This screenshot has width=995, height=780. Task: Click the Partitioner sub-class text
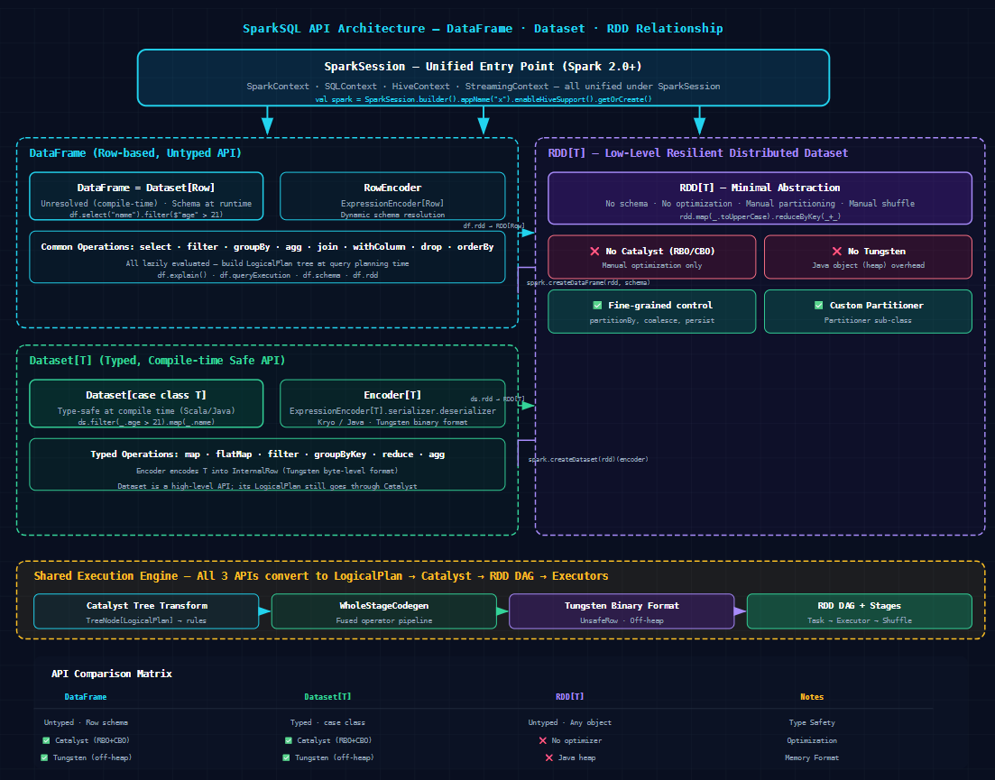click(868, 320)
